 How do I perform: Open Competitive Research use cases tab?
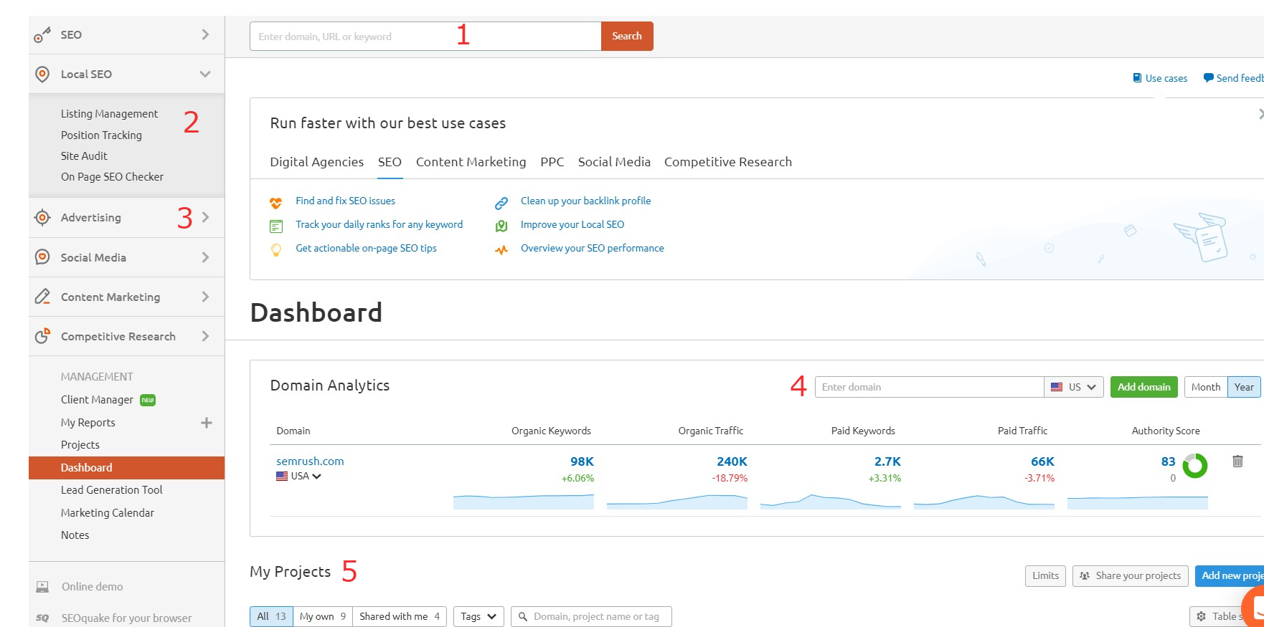pos(727,162)
